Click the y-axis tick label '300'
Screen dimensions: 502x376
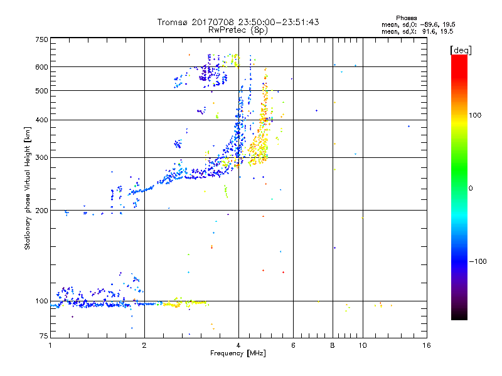[41, 157]
